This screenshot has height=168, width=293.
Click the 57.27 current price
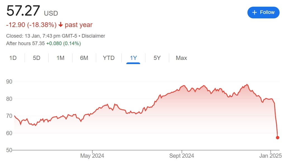[x=23, y=12]
